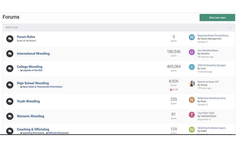
Task: Open the 'Iran Wrestling News' topic
Action: pyautogui.click(x=208, y=51)
